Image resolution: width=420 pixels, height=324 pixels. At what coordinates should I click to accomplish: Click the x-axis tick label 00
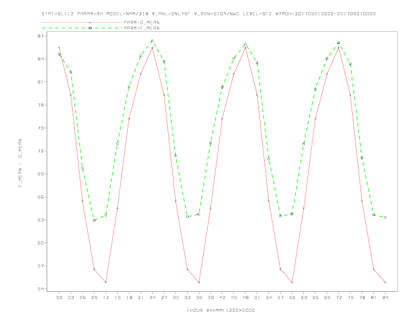(59, 298)
